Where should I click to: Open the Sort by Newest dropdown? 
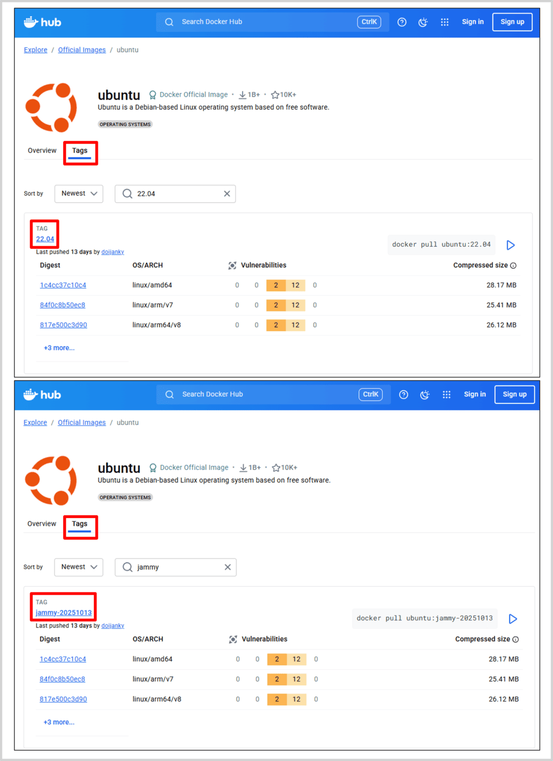coord(78,193)
